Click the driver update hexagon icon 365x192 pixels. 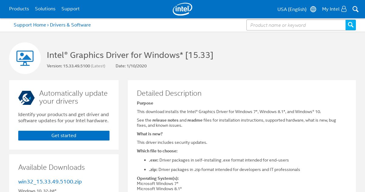coord(26,98)
